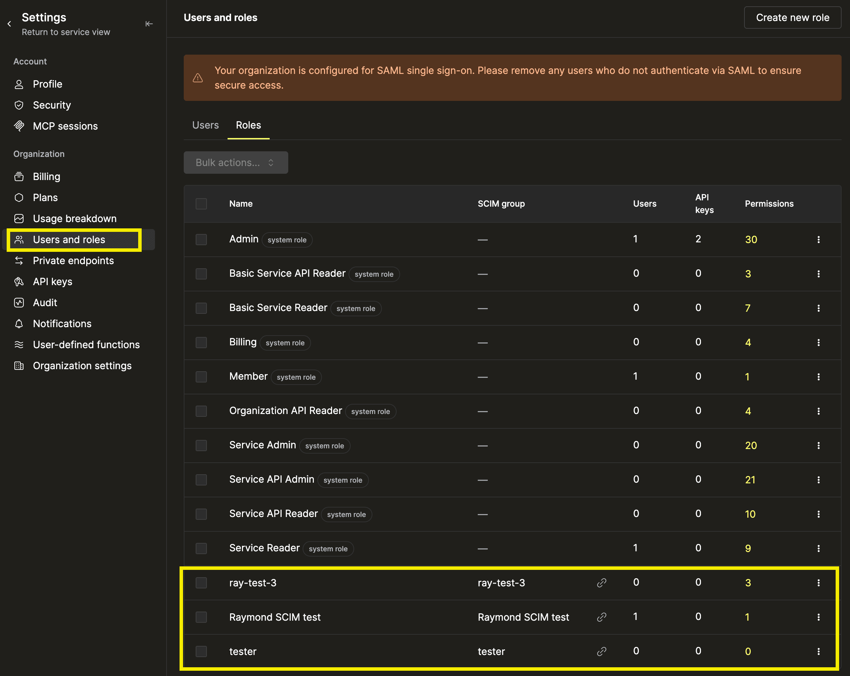This screenshot has height=676, width=850.
Task: Open the Bulk actions dropdown
Action: [x=236, y=163]
